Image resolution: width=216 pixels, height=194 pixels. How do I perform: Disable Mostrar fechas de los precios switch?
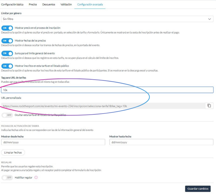[7, 41]
